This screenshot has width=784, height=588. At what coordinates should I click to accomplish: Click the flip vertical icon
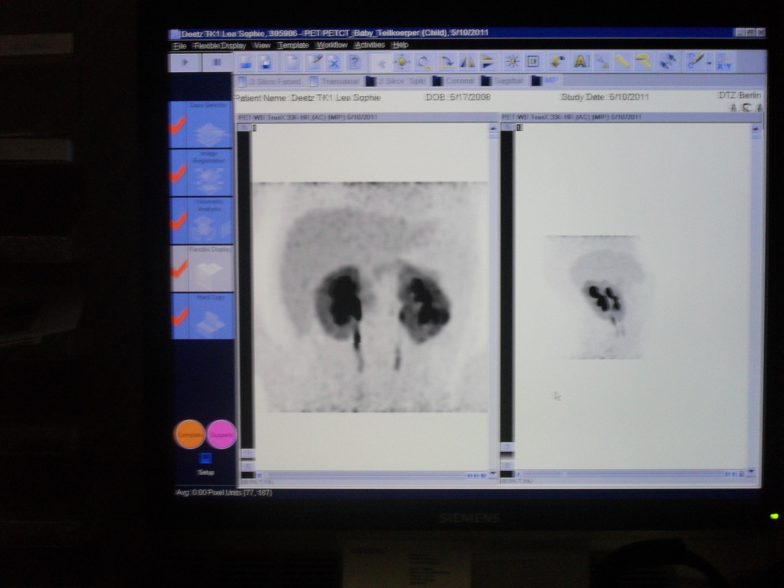point(488,62)
